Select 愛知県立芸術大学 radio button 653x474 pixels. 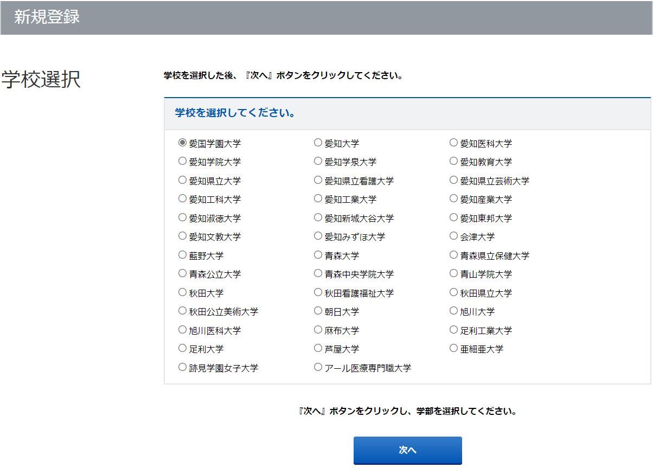[453, 180]
